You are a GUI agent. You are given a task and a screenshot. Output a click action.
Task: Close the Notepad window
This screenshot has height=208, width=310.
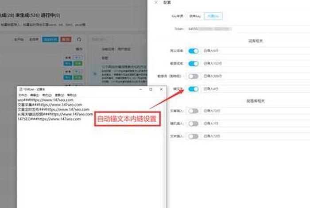point(161,89)
